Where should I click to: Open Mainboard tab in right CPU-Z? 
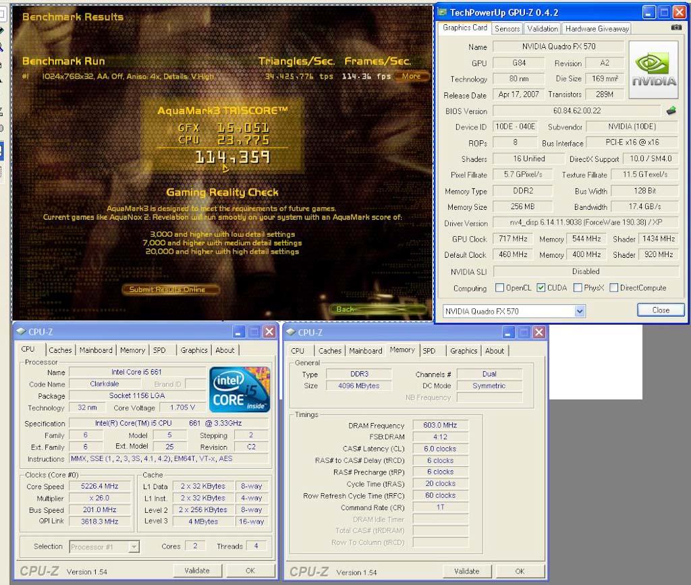point(365,351)
